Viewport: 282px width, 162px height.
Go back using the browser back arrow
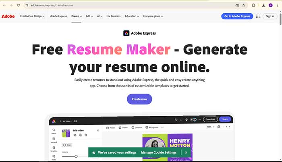click(x=4, y=5)
